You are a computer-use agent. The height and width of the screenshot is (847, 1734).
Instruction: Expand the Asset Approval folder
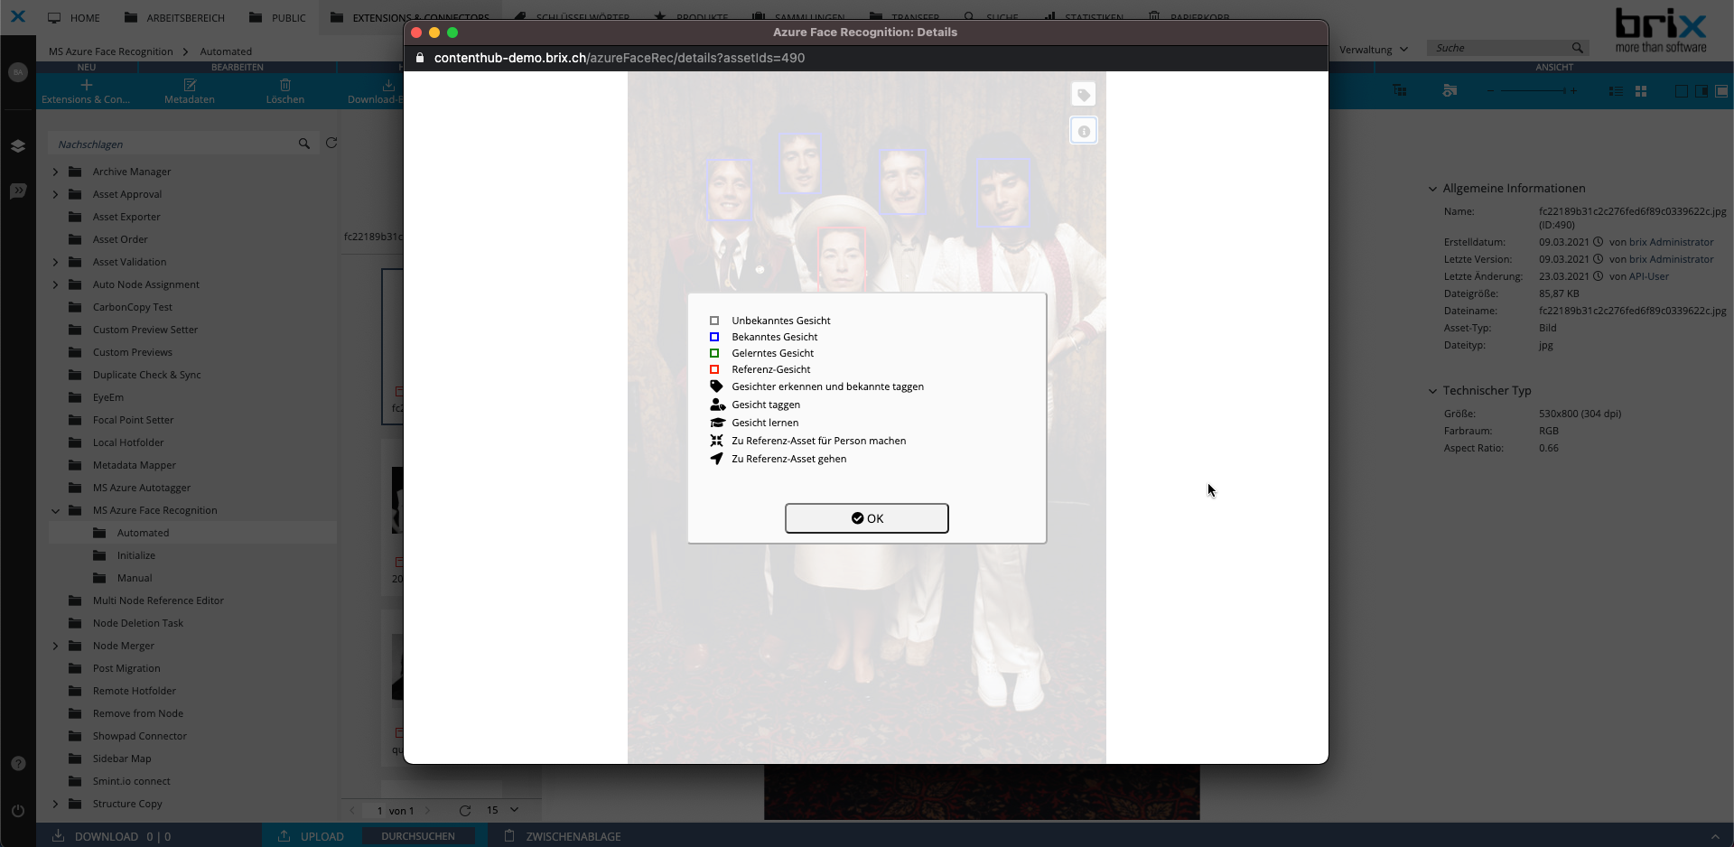55,194
